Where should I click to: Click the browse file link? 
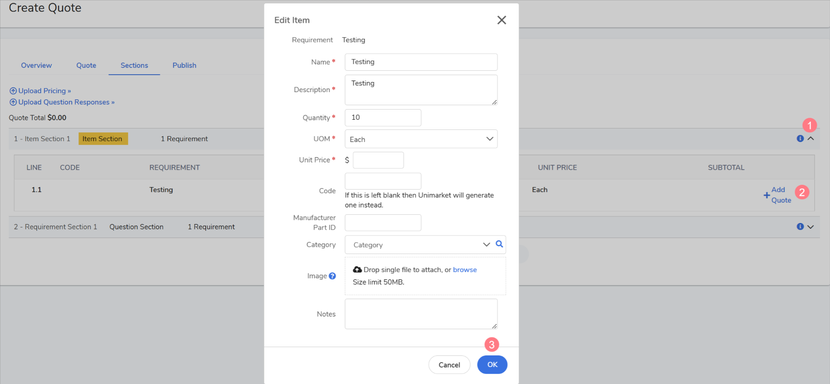point(464,270)
